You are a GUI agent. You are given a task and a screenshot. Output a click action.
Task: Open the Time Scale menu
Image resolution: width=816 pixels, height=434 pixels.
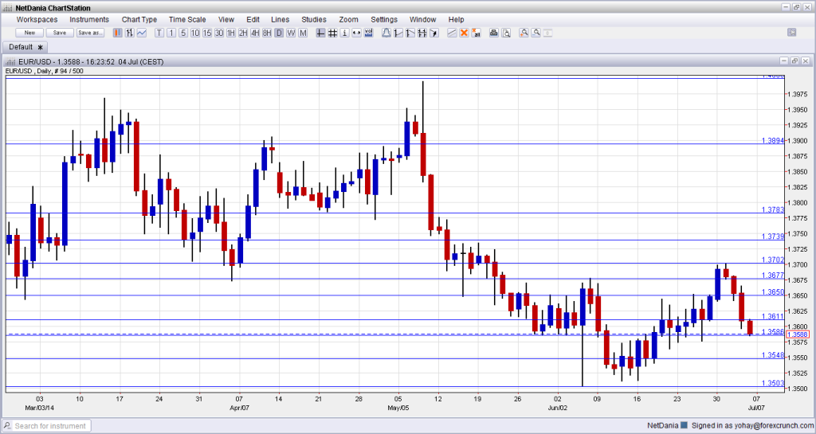coord(187,20)
